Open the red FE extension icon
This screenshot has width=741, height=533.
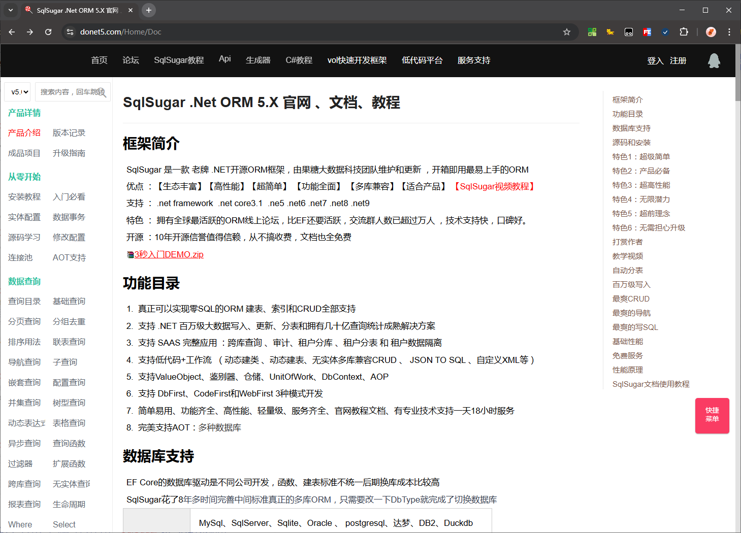(x=647, y=32)
